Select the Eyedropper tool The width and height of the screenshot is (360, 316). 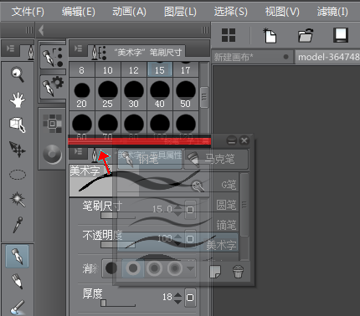[18, 224]
